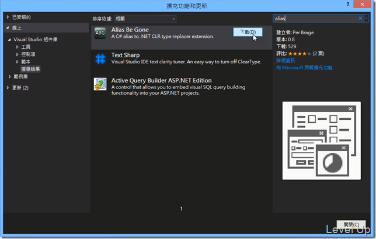This screenshot has height=239, width=376.
Task: Select the 更新 (2) category
Action: click(20, 88)
